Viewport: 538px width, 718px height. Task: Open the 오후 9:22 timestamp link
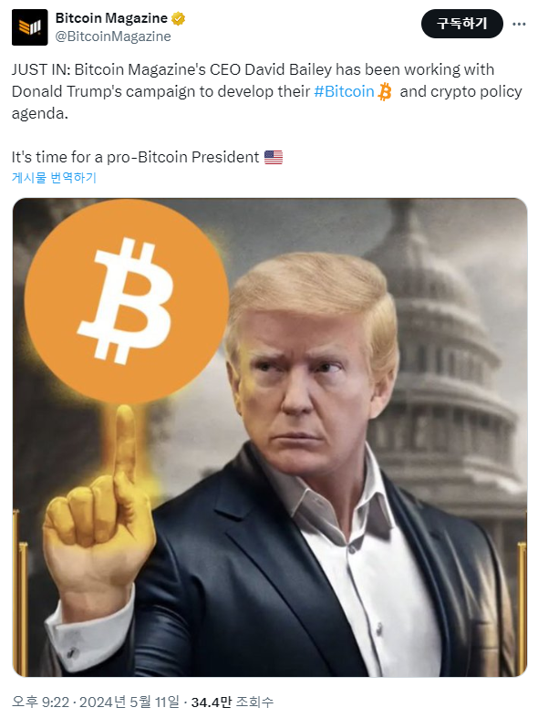click(40, 702)
